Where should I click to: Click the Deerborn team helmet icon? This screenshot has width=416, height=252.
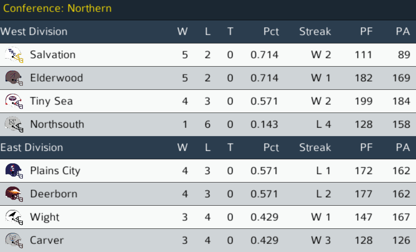coord(14,194)
